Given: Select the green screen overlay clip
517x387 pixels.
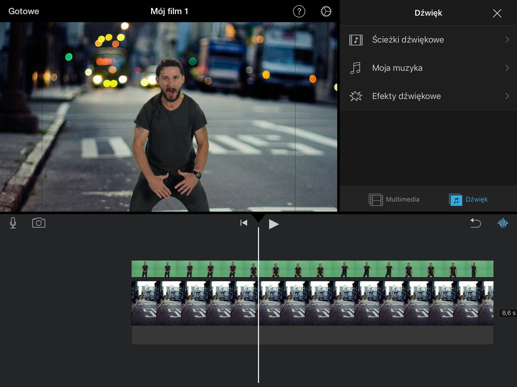Looking at the screenshot, I should click(x=323, y=268).
